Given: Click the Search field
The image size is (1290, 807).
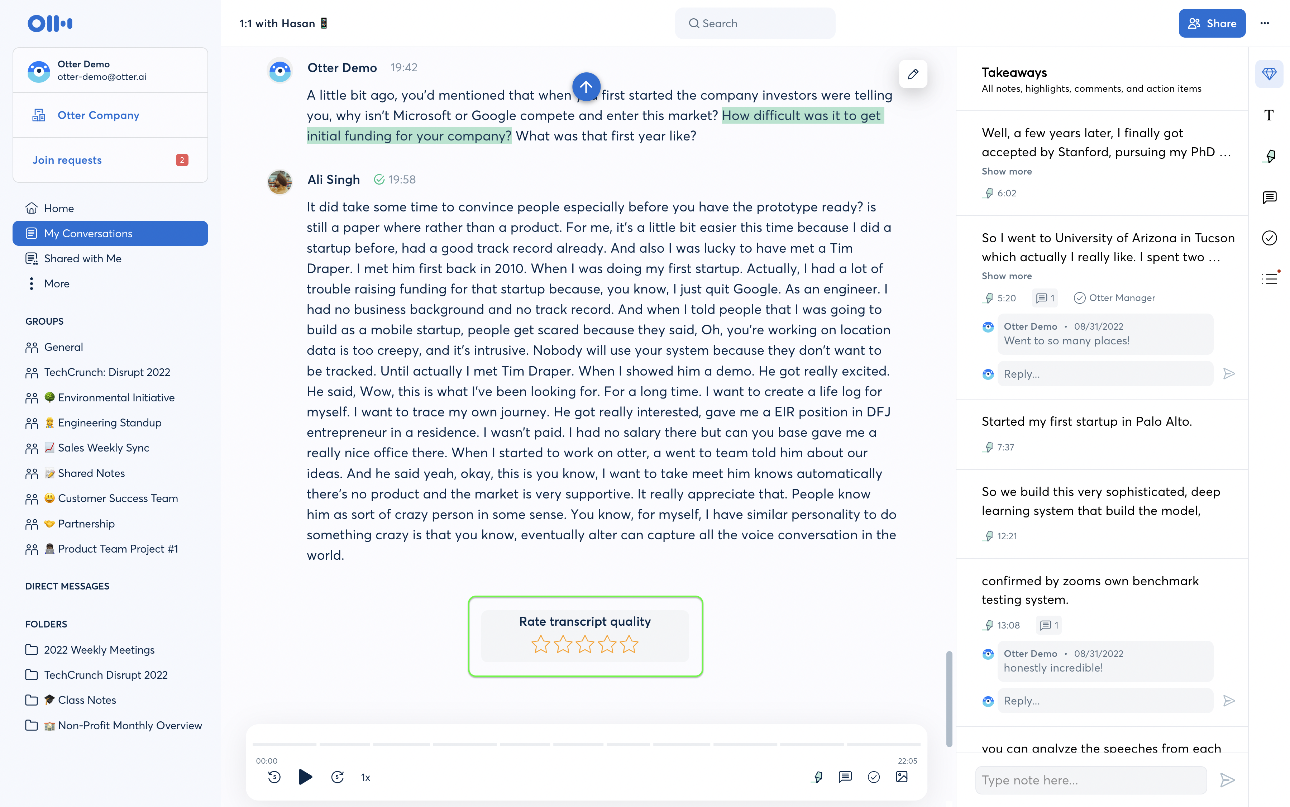Looking at the screenshot, I should pos(755,23).
